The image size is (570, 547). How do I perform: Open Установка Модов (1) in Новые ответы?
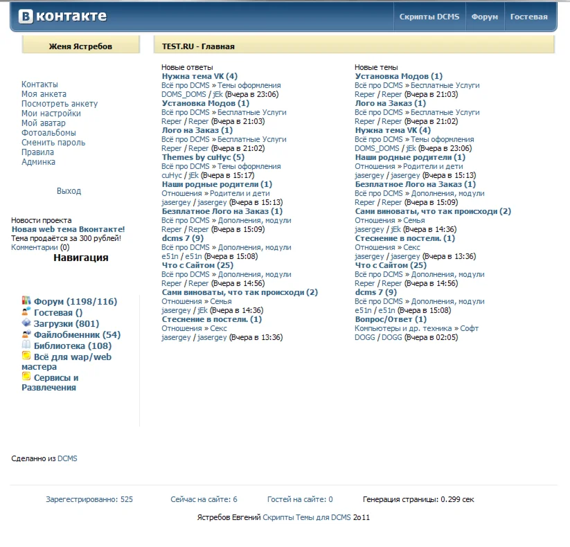click(x=206, y=103)
